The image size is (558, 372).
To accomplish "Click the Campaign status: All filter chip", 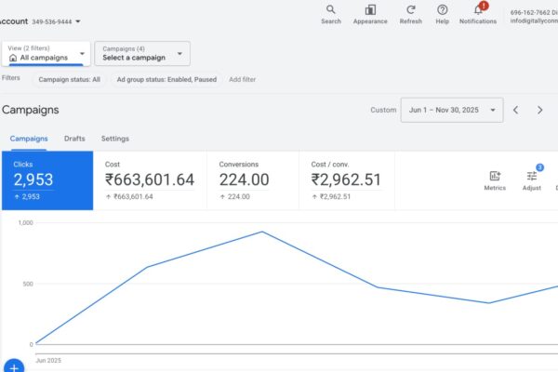I will pyautogui.click(x=70, y=80).
